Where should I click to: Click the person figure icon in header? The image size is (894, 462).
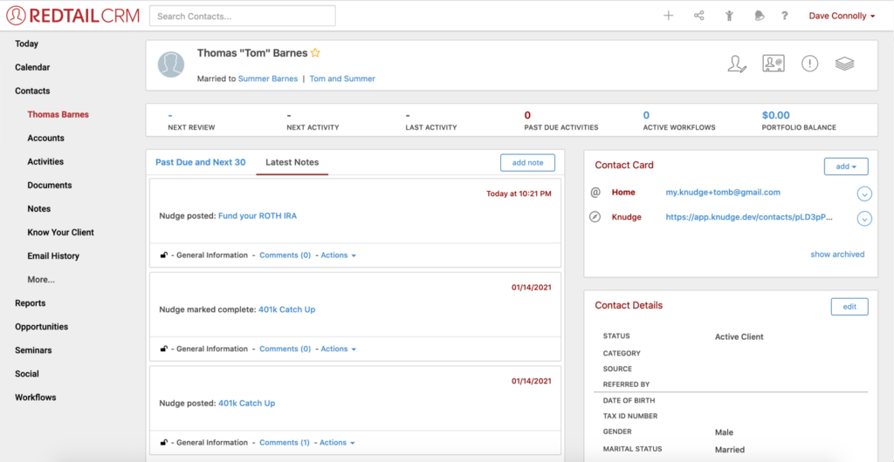pos(729,16)
